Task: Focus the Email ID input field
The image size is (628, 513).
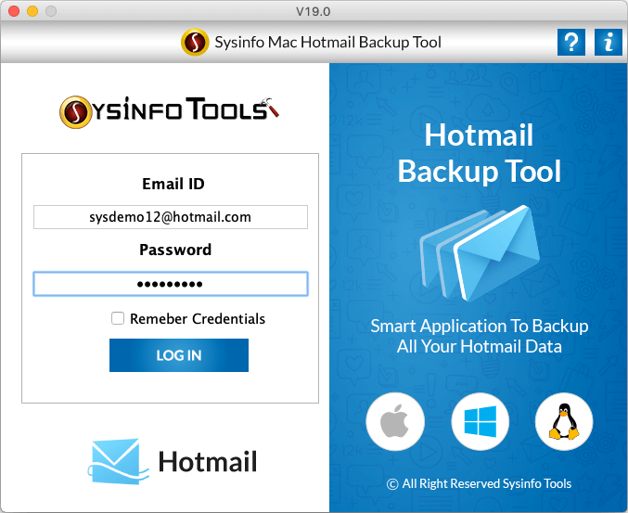Action: 171,217
